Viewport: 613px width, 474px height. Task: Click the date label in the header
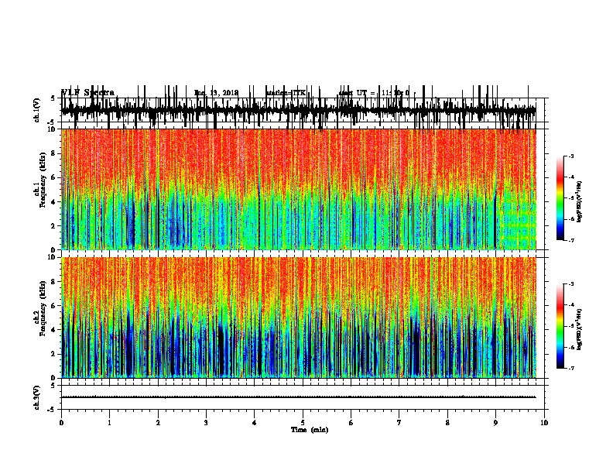216,93
